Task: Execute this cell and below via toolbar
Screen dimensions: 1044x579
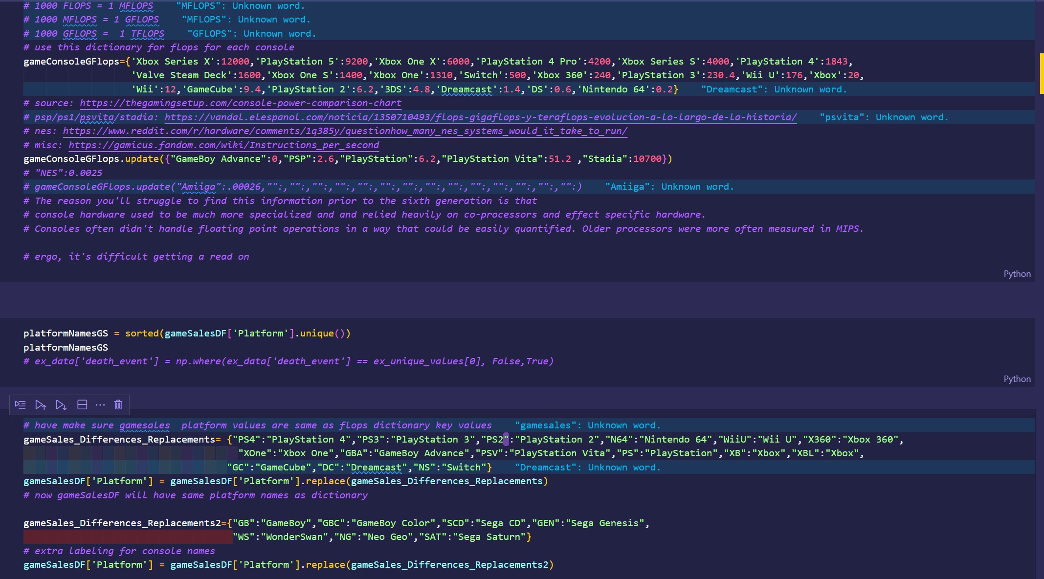Action: click(x=61, y=404)
